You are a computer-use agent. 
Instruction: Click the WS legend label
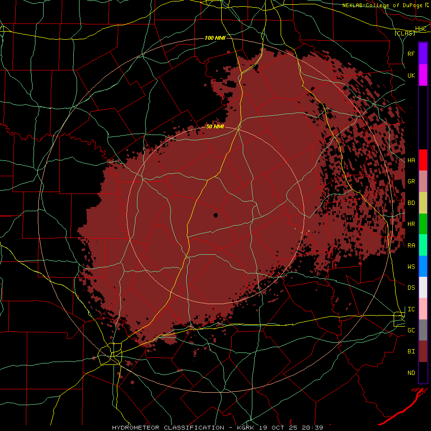tap(411, 267)
